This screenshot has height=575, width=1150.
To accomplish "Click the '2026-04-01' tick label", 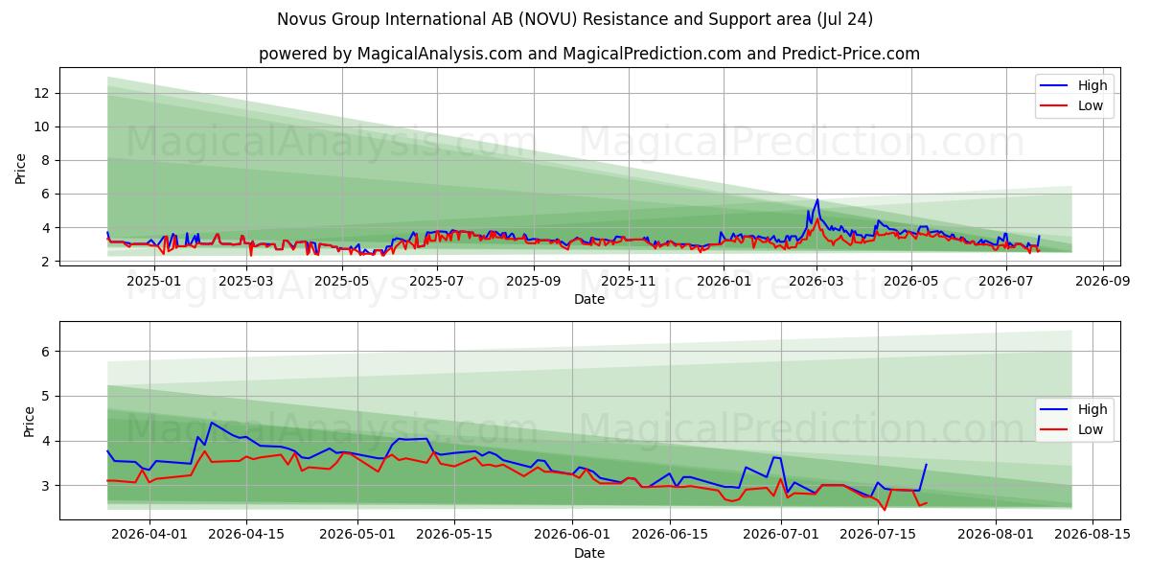I will point(149,534).
